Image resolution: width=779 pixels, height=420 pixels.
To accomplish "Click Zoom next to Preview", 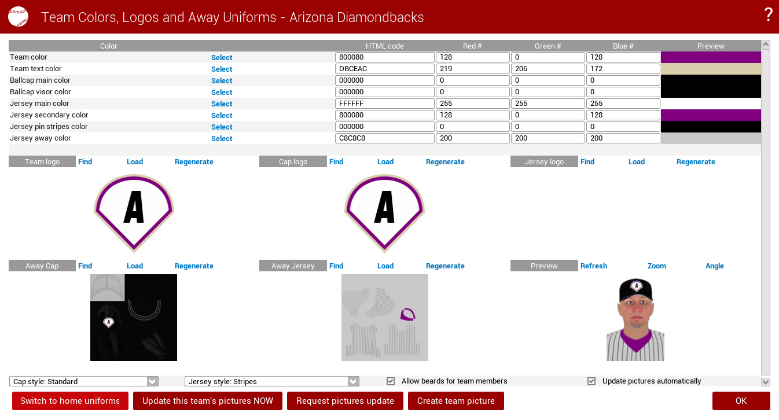I will pyautogui.click(x=657, y=266).
